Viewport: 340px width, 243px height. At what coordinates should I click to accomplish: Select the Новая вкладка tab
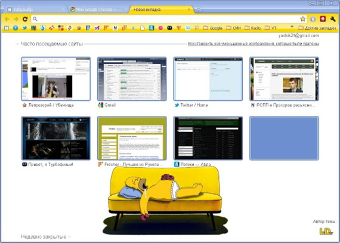tap(161, 10)
